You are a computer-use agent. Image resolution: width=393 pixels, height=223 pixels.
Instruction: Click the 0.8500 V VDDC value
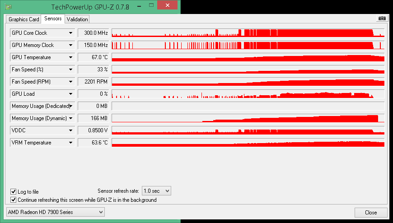(94, 130)
